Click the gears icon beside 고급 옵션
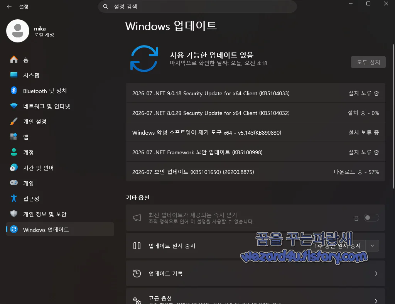This screenshot has width=395, height=304. 137,301
